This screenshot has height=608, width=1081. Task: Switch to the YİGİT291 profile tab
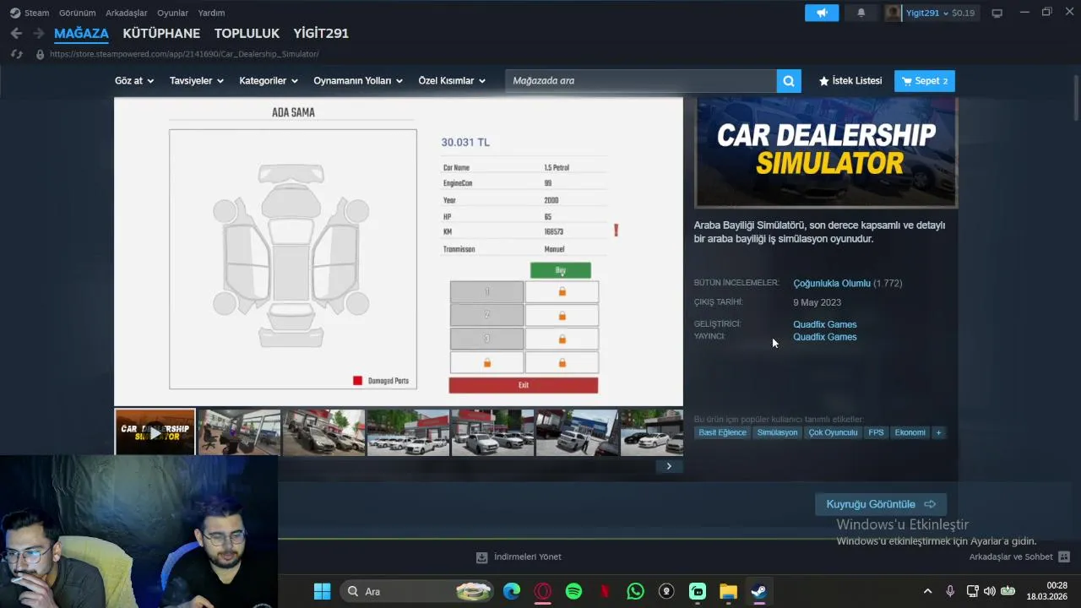[321, 34]
